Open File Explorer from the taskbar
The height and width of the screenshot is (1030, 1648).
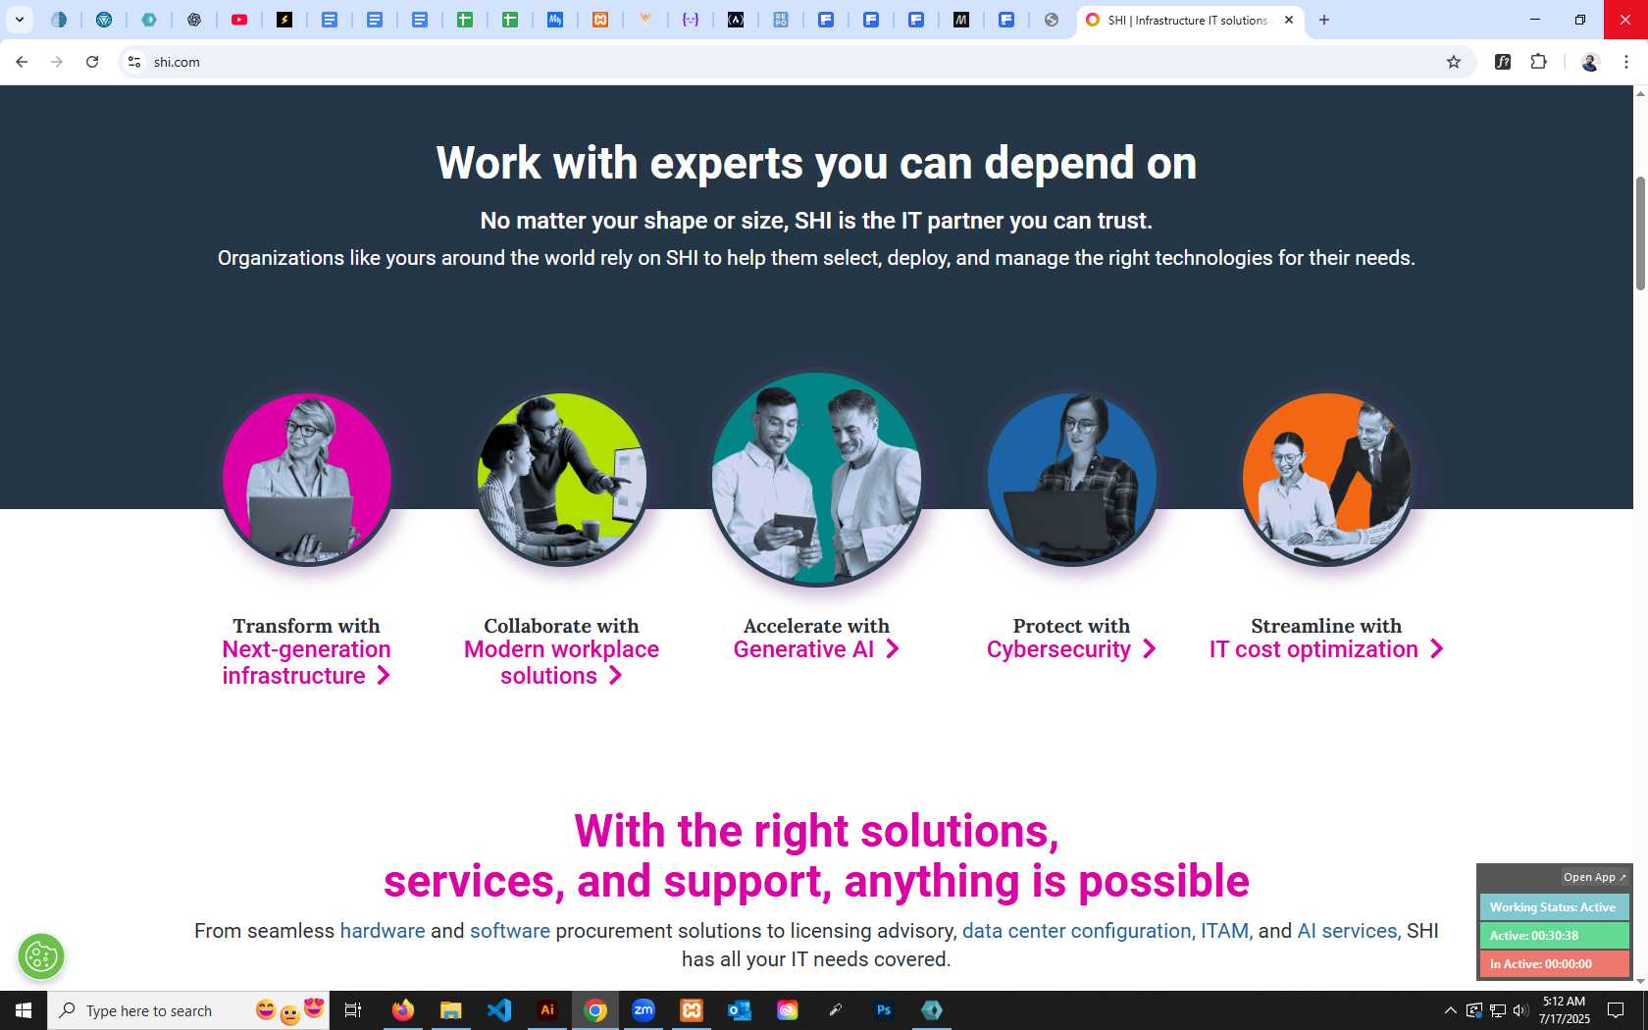(451, 1010)
